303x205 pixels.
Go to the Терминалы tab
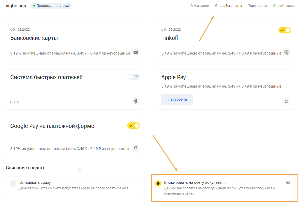coord(257,6)
